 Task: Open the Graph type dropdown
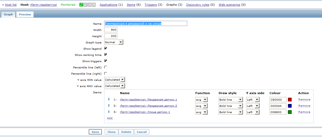(114, 42)
